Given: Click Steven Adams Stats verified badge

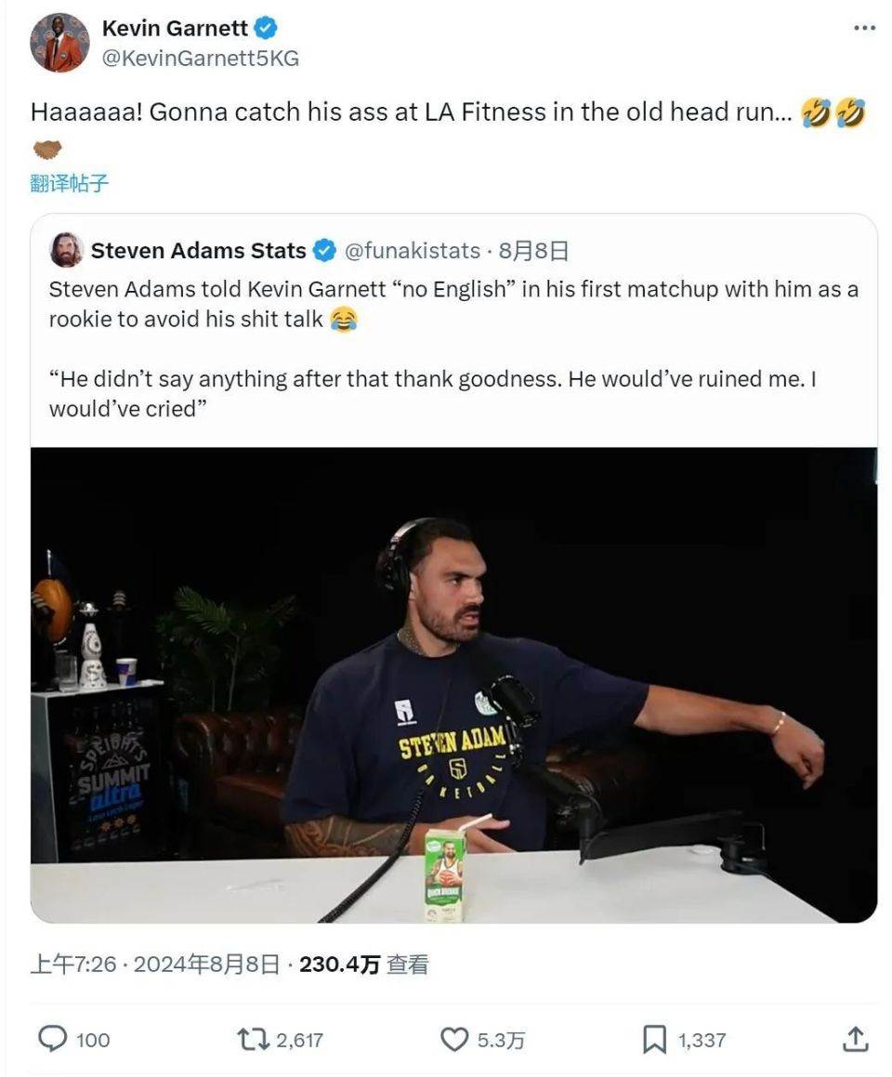Looking at the screenshot, I should (325, 251).
